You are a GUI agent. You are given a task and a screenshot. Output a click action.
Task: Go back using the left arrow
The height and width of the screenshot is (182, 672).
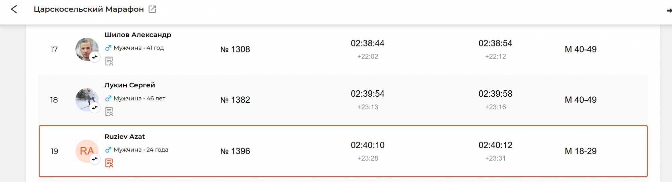[14, 9]
